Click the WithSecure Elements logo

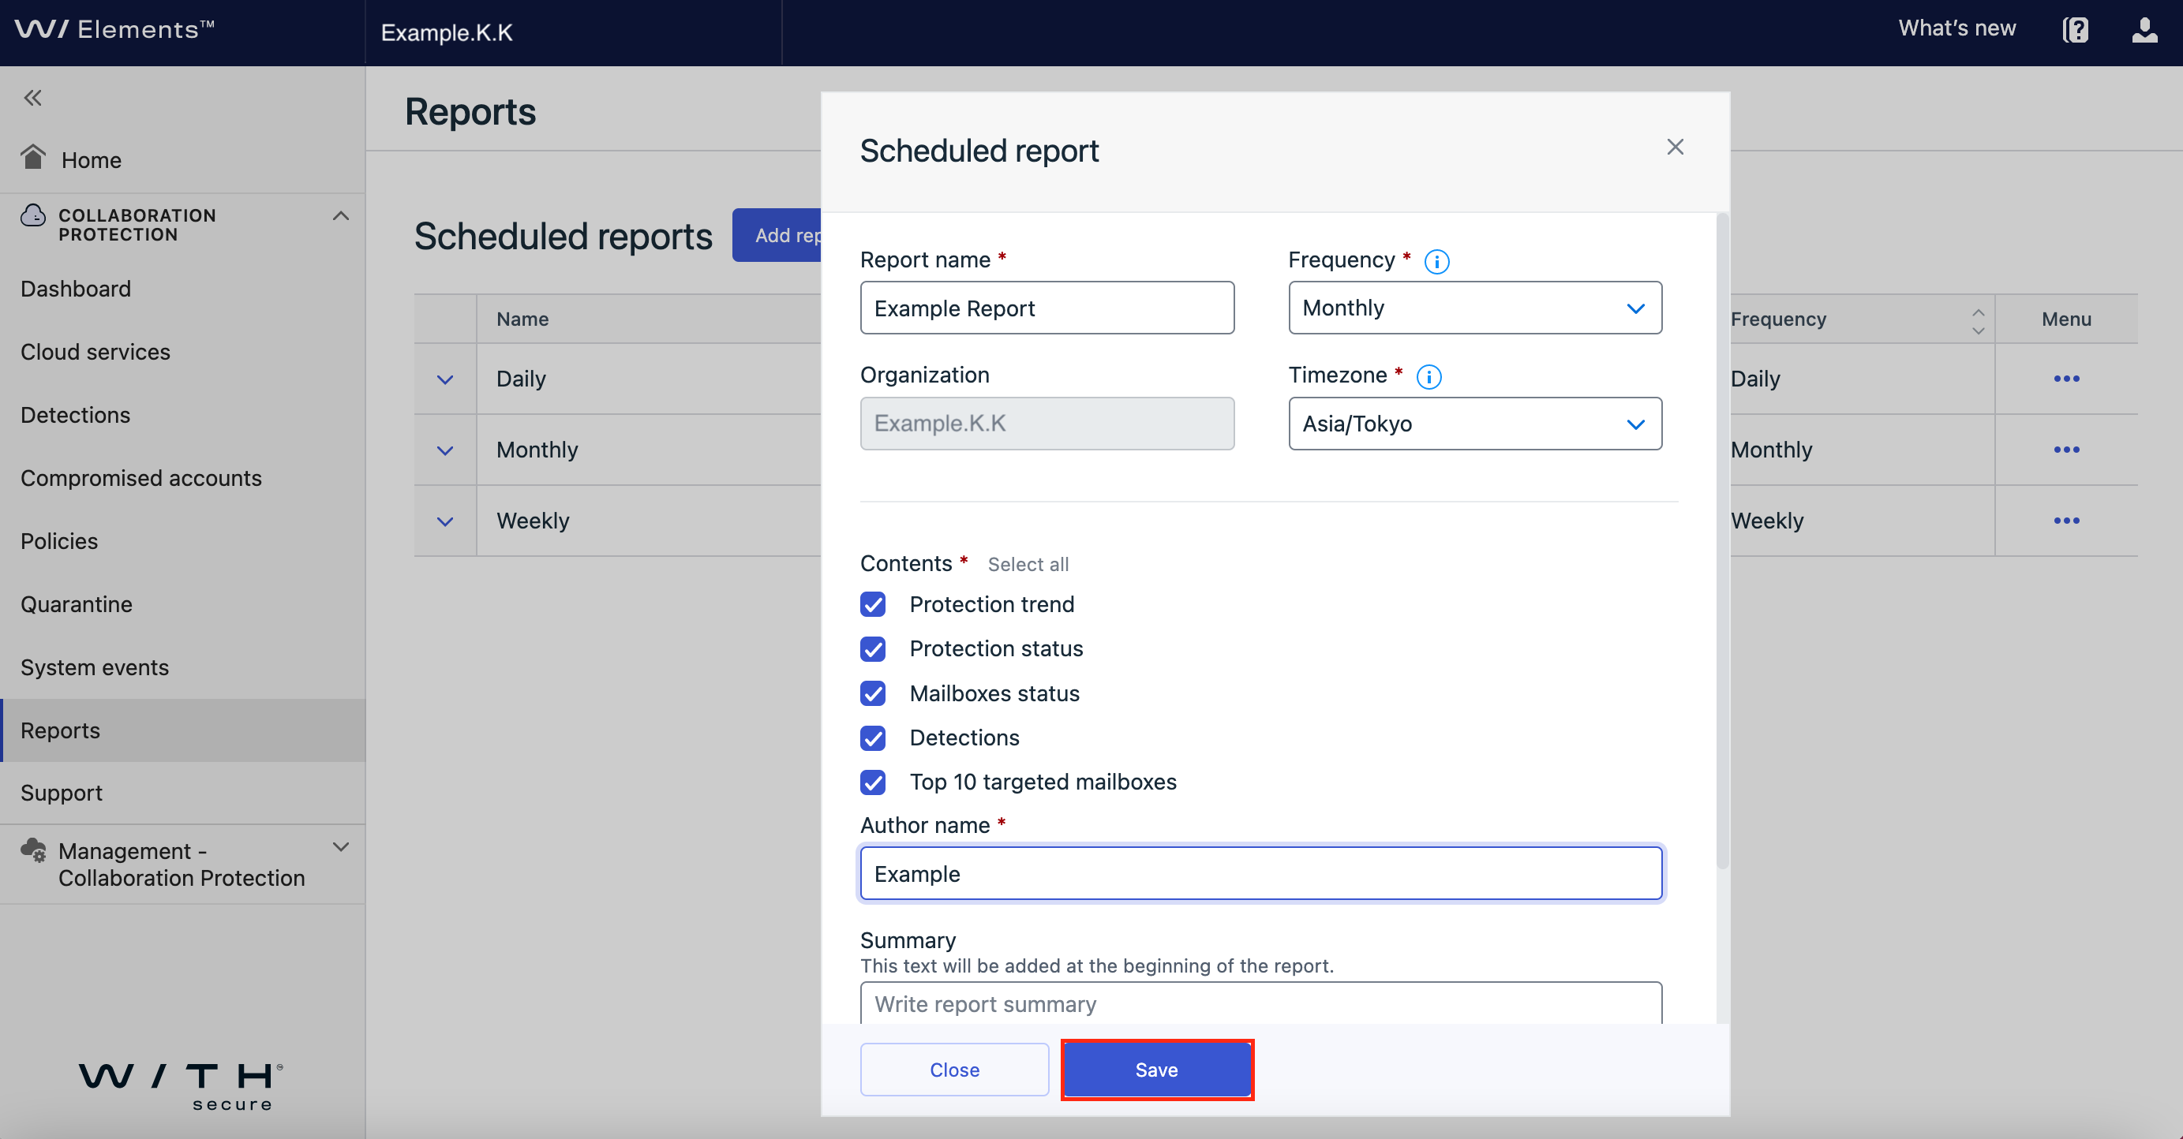click(114, 30)
